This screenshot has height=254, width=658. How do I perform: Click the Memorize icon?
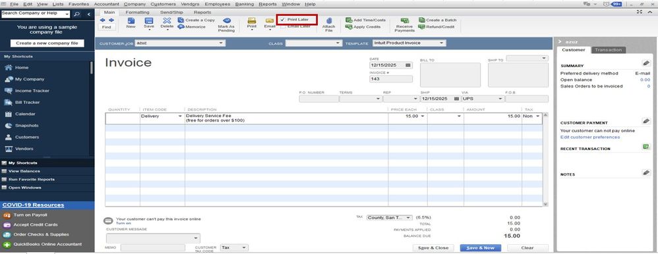pos(181,26)
